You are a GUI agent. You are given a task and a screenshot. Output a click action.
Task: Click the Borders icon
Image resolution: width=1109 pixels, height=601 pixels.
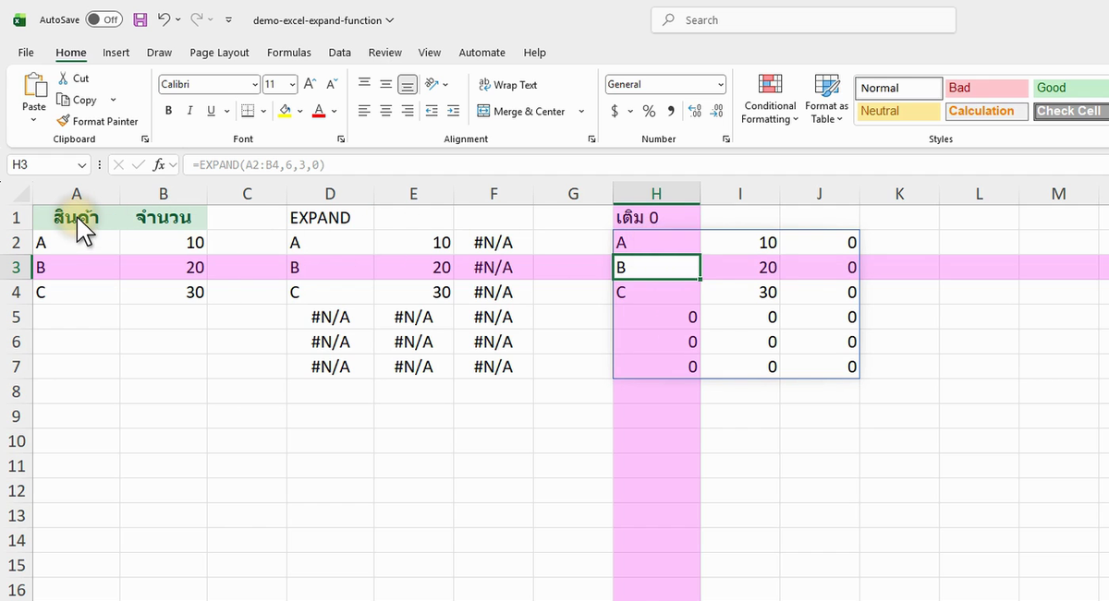[x=247, y=111]
